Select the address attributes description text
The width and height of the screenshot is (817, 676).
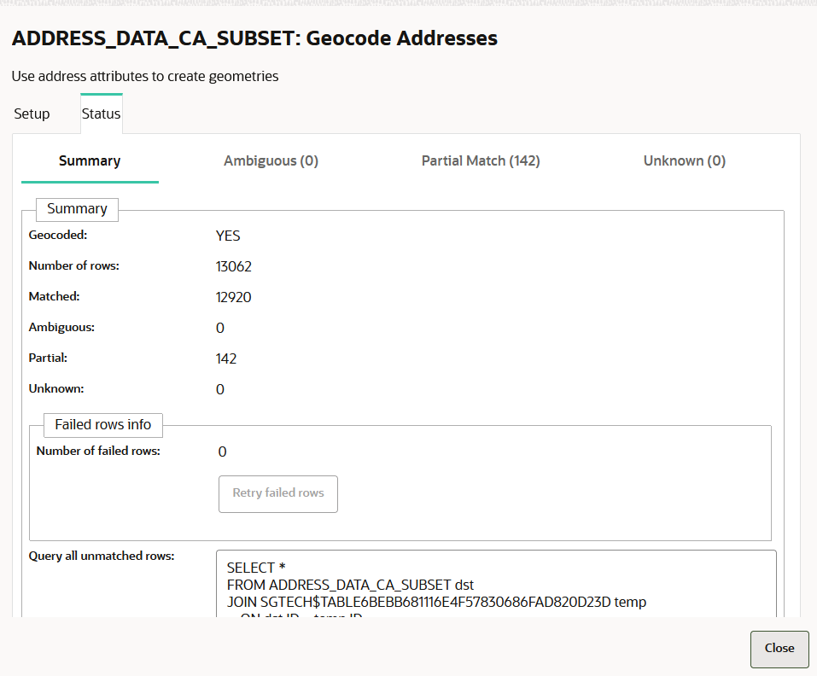pyautogui.click(x=144, y=76)
